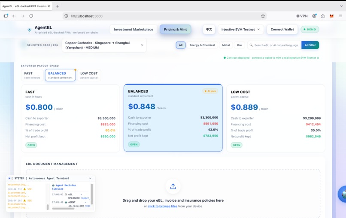This screenshot has height=218, width=346.
Task: Switch to the Investment Marketplace tab
Action: coord(134,30)
